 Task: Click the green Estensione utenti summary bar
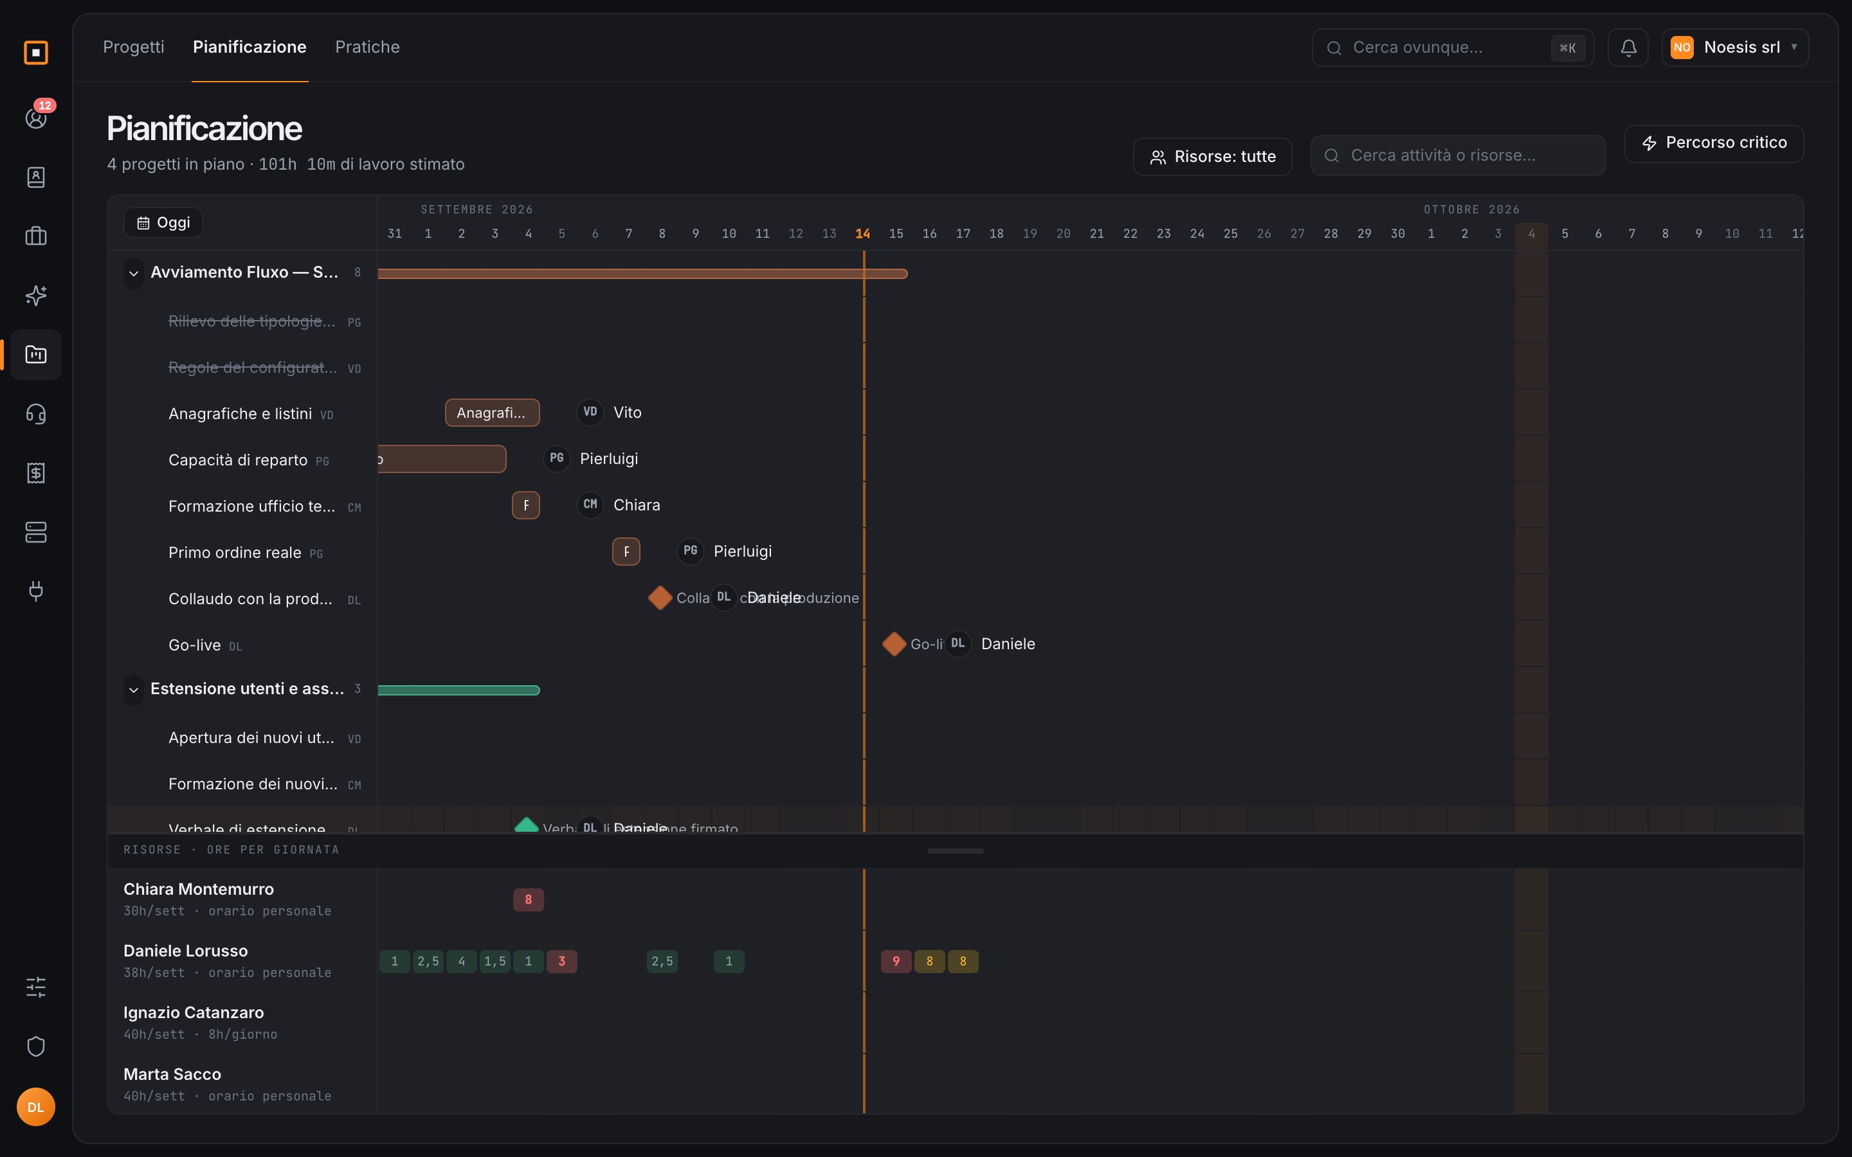tap(459, 690)
